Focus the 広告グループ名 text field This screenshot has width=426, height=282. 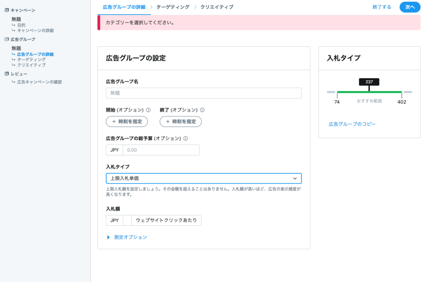click(203, 93)
